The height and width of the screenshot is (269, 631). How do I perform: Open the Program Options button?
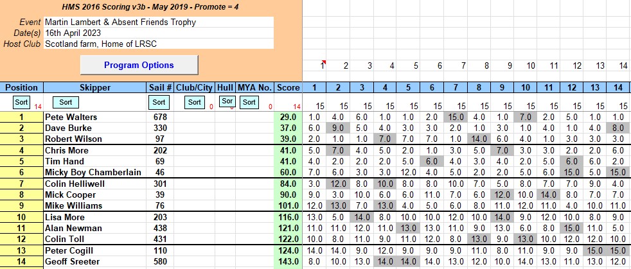tap(139, 65)
